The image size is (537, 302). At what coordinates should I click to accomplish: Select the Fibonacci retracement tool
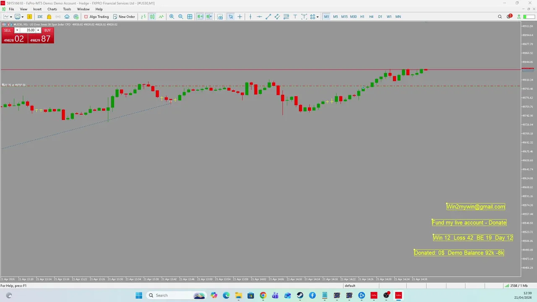(286, 17)
